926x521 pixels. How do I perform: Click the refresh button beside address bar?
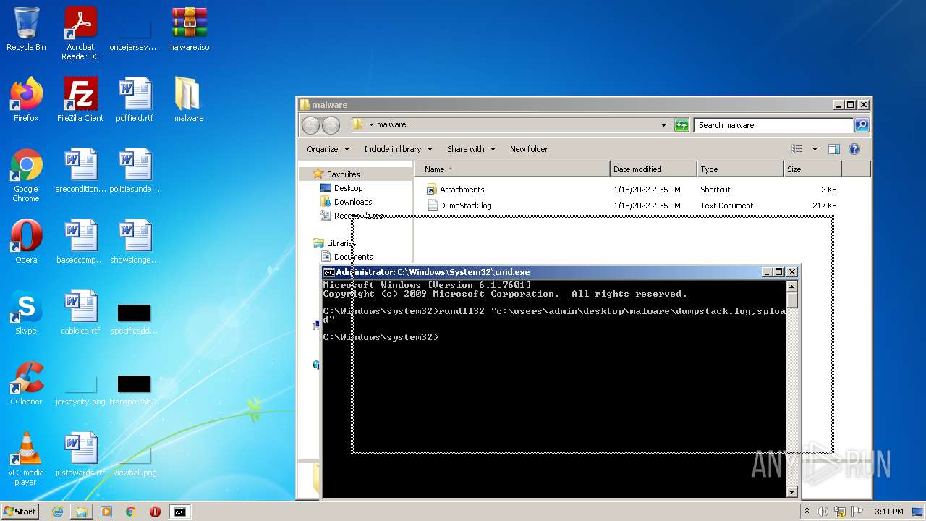point(681,125)
